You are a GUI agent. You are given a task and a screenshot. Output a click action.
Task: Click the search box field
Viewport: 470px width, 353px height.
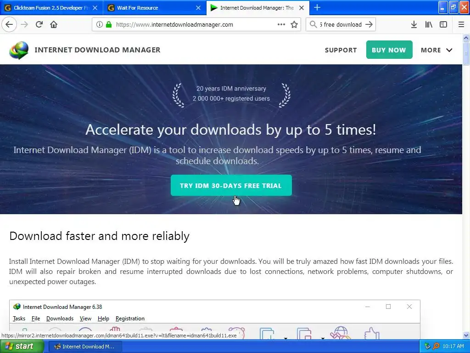pyautogui.click(x=341, y=25)
